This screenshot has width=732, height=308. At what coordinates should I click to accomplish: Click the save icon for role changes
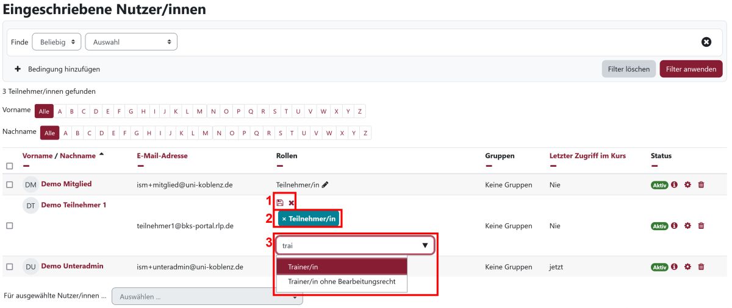click(280, 203)
